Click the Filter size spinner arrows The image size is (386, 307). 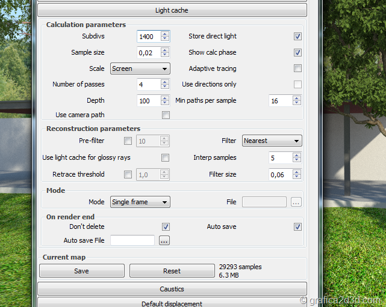click(296, 174)
